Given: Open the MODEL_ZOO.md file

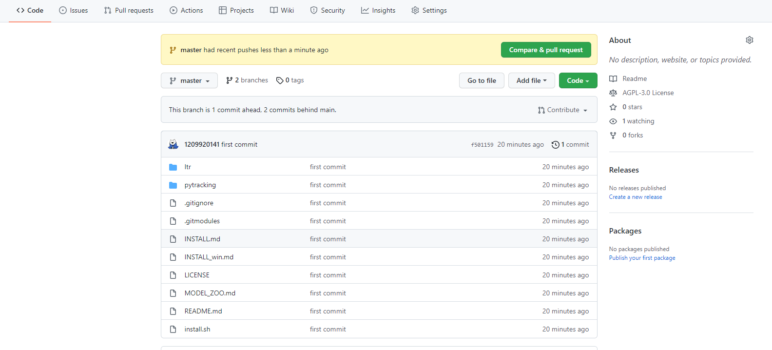Looking at the screenshot, I should click(210, 293).
